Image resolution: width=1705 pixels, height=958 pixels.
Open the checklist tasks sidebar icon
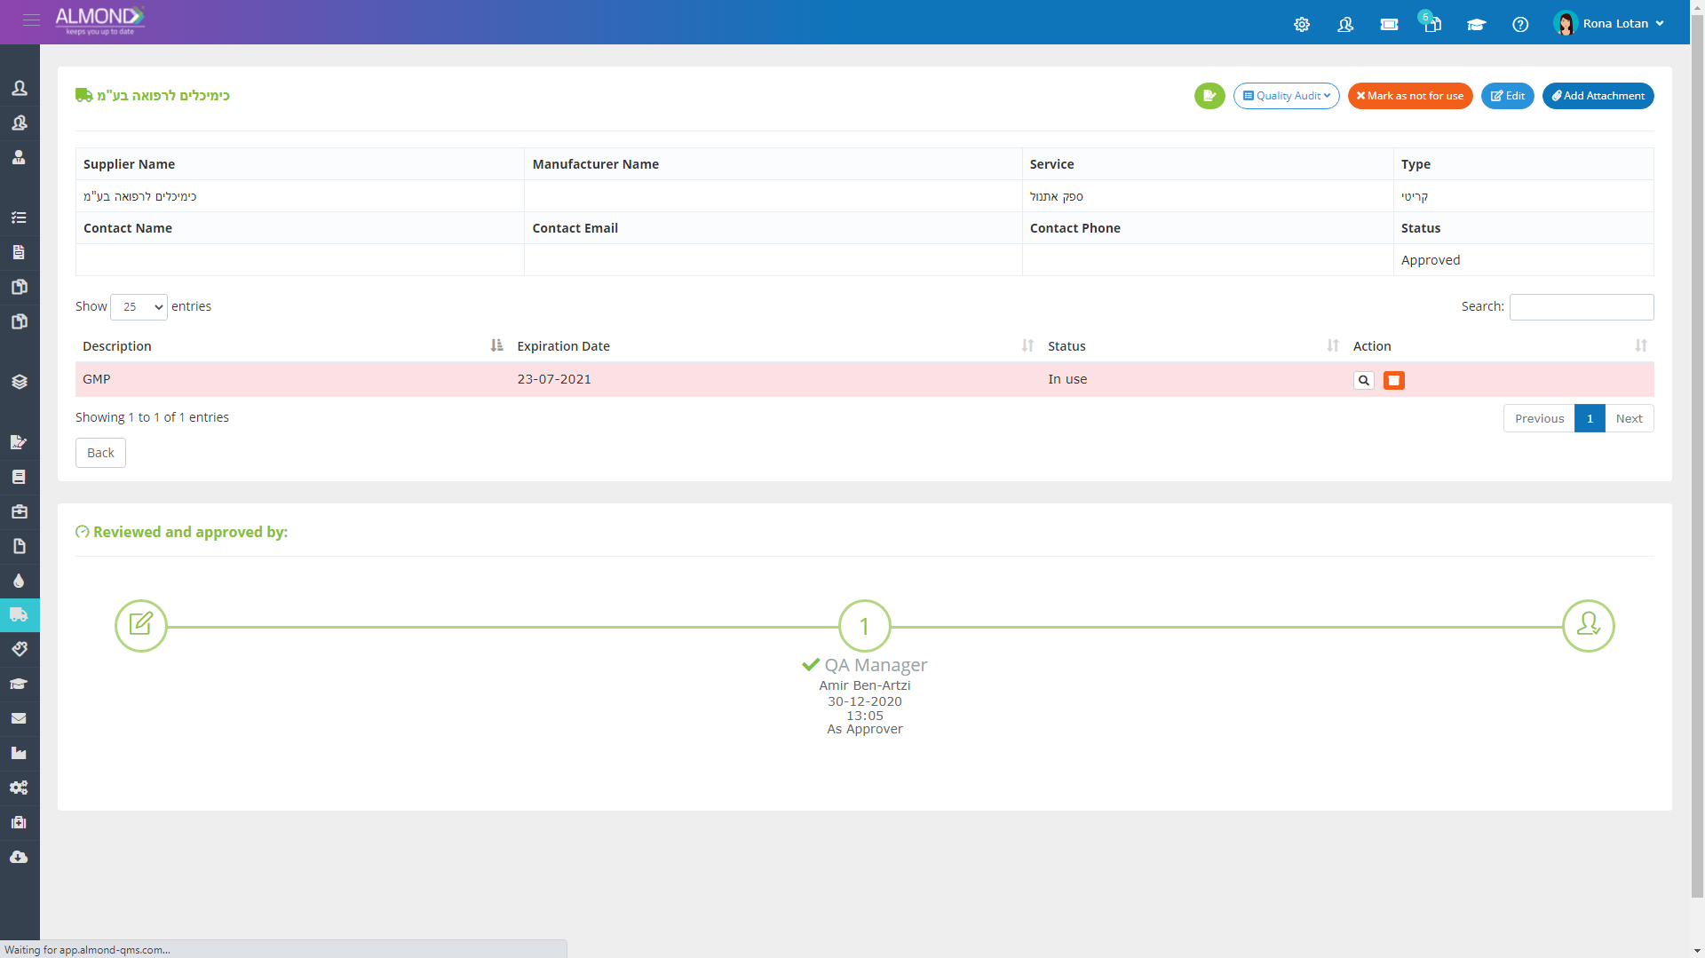pos(19,218)
